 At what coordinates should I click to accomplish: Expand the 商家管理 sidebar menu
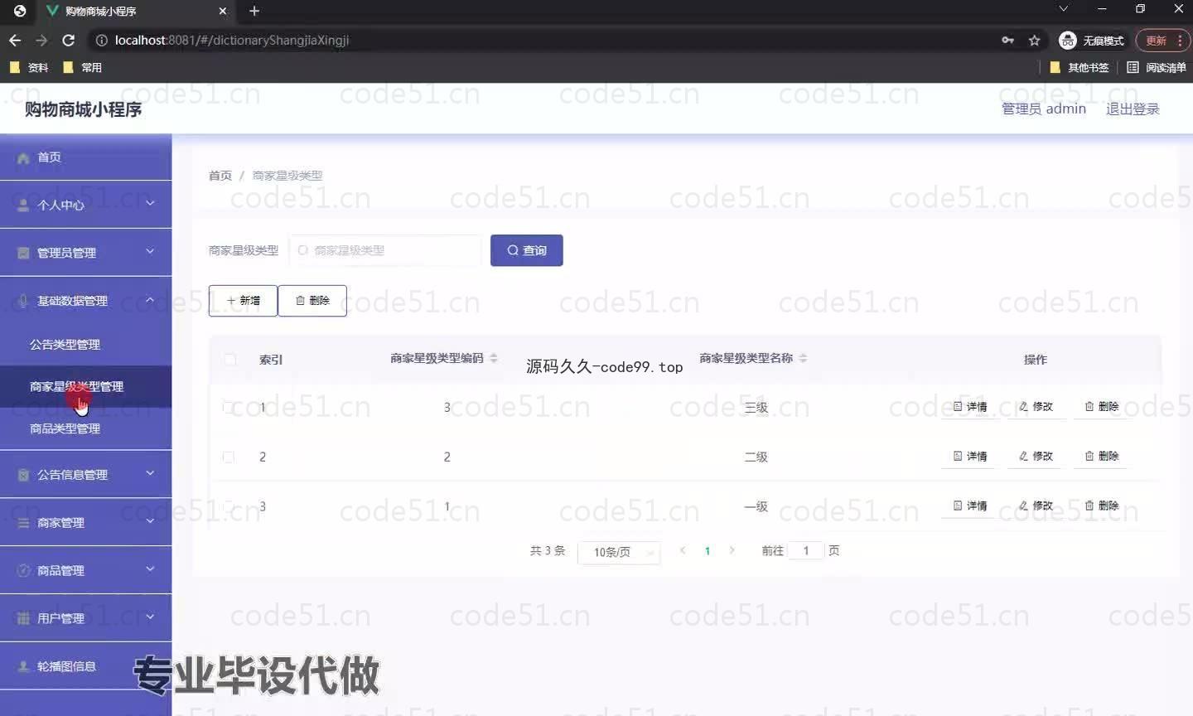coord(150,521)
